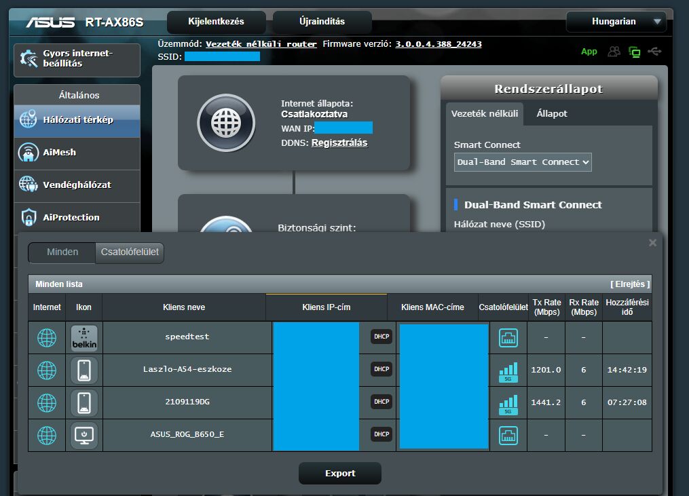689x496 pixels.
Task: Sort by Csatolófelület column header
Action: pos(503,307)
